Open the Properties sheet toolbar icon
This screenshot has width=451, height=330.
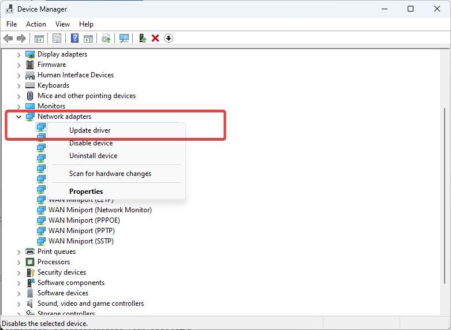(57, 38)
